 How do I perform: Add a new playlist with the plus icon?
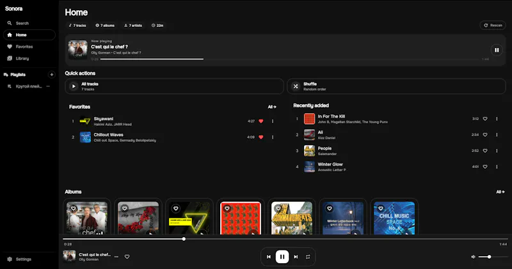52,75
